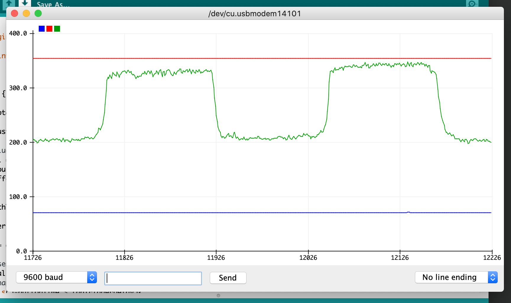This screenshot has height=303, width=511.
Task: Focus the serial message input field
Action: click(x=153, y=278)
